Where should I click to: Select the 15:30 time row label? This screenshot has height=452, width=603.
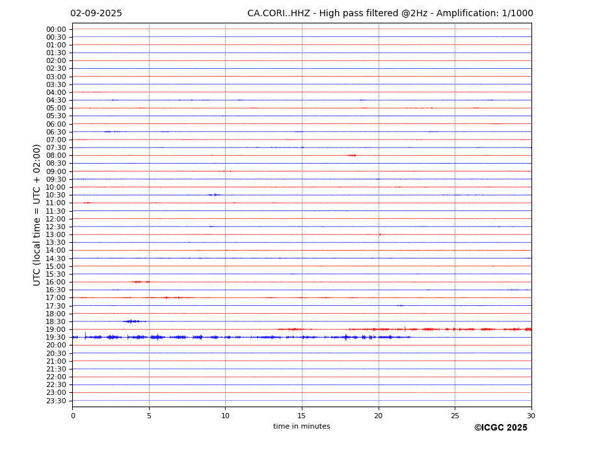(56, 274)
